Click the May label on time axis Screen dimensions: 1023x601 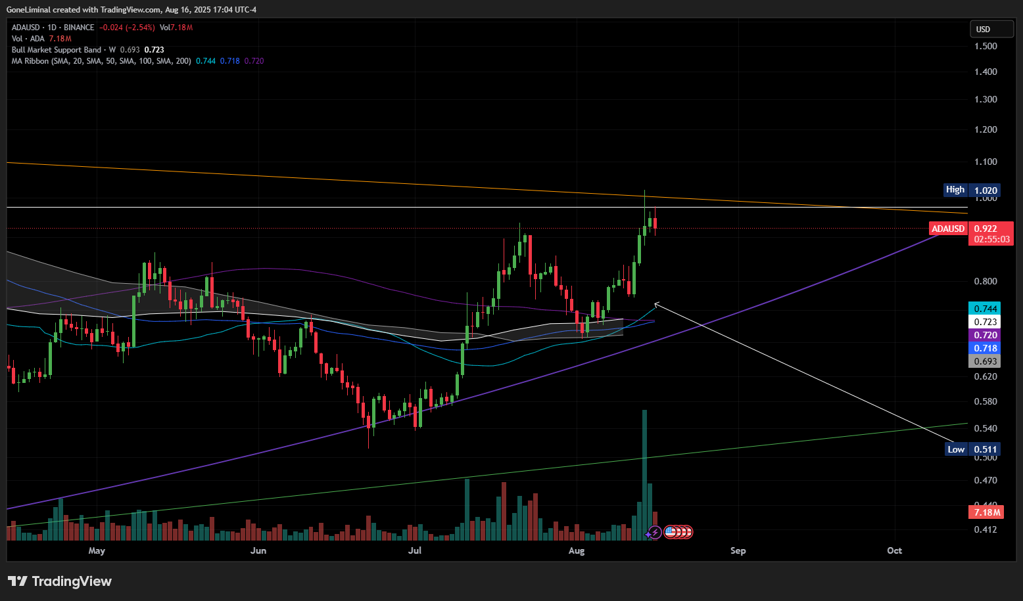97,550
